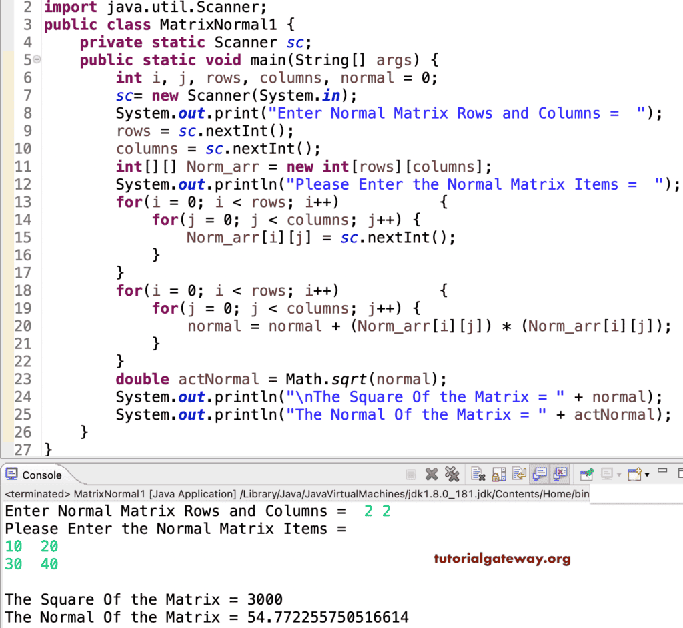Remove all terminated launches in Console
683x628 pixels.
coord(452,475)
